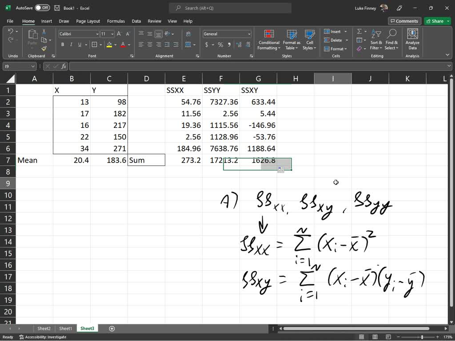Toggle italic formatting on selected cell
Viewport: 455px width, 341px height.
coord(70,45)
